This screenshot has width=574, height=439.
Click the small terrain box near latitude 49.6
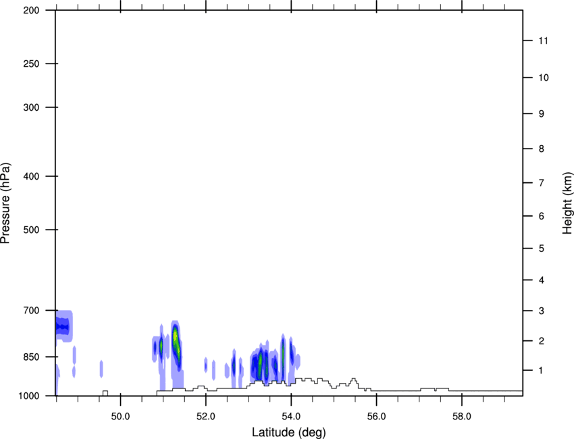(x=105, y=393)
